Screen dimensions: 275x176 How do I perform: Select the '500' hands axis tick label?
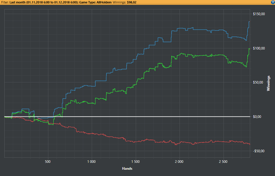pos(48,161)
